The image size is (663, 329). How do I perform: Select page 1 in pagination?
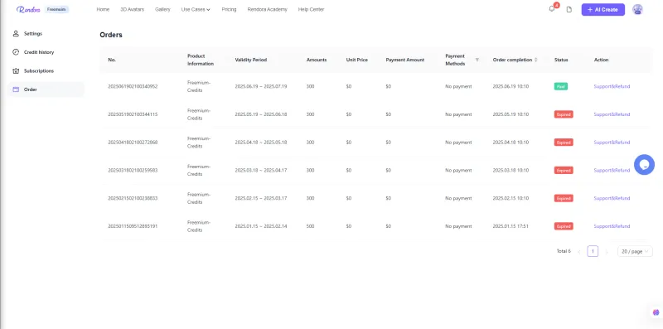coord(593,251)
